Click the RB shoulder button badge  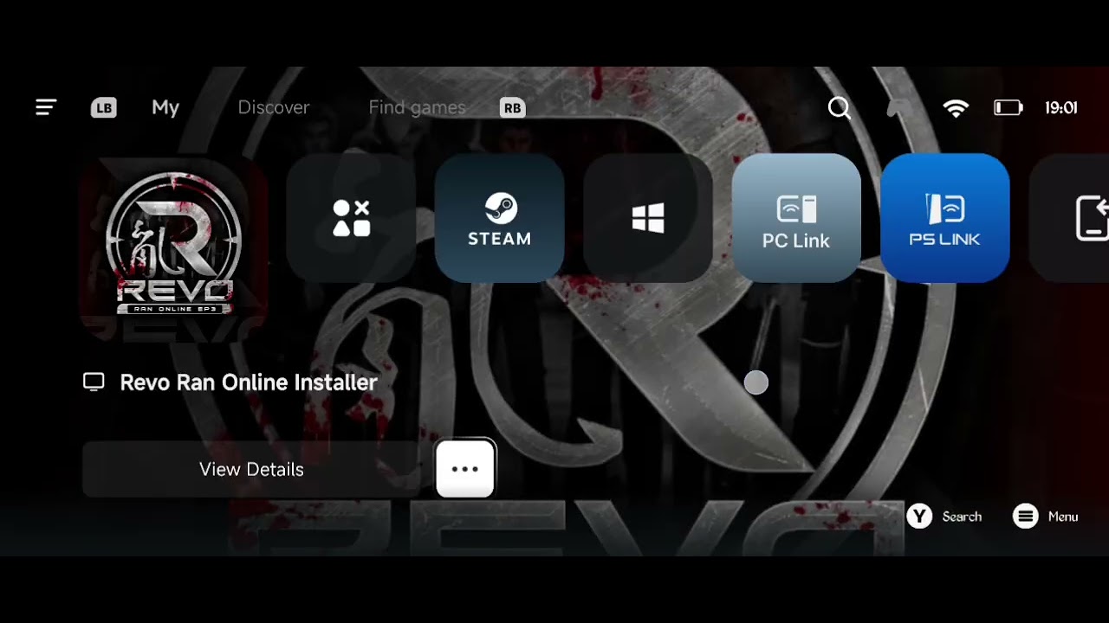pyautogui.click(x=513, y=108)
